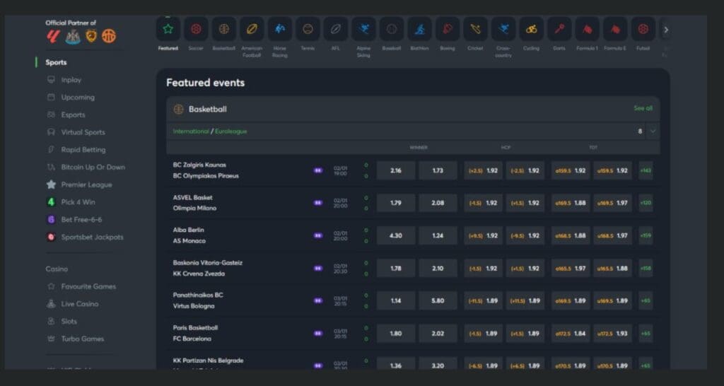Select the Formula 1 flag icon
Image resolution: width=724 pixels, height=386 pixels.
point(588,29)
